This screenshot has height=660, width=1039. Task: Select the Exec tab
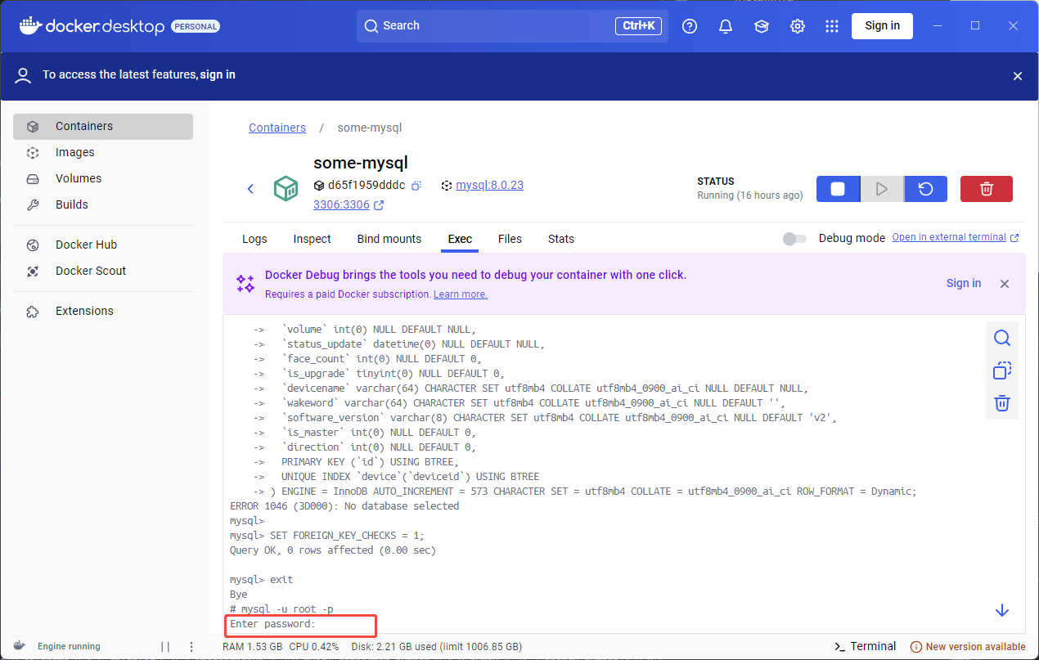460,240
